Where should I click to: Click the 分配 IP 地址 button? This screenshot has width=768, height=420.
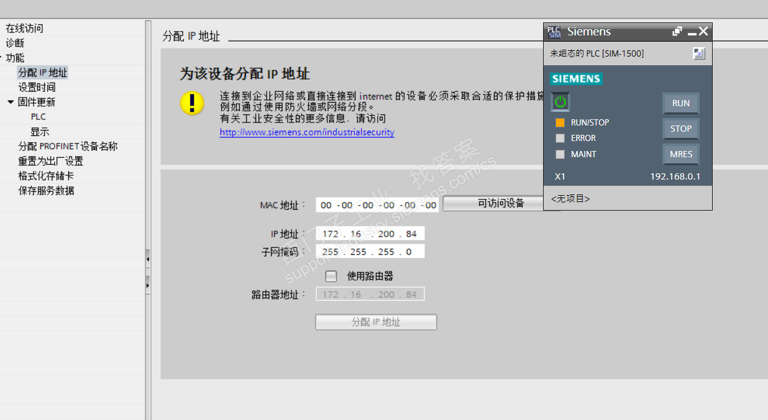pos(376,322)
